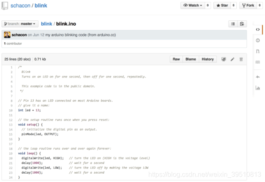Open the stargazers count next to Star
Viewport: 265px width, 182px height.
tap(233, 5)
